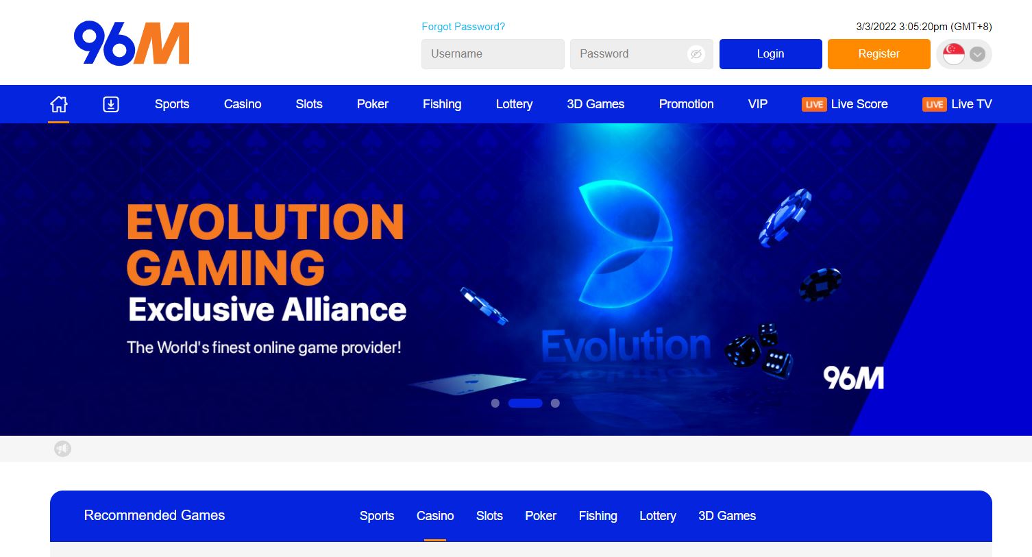Open the Lottery menu in navigation
Viewport: 1032px width, 557px height.
[x=514, y=104]
